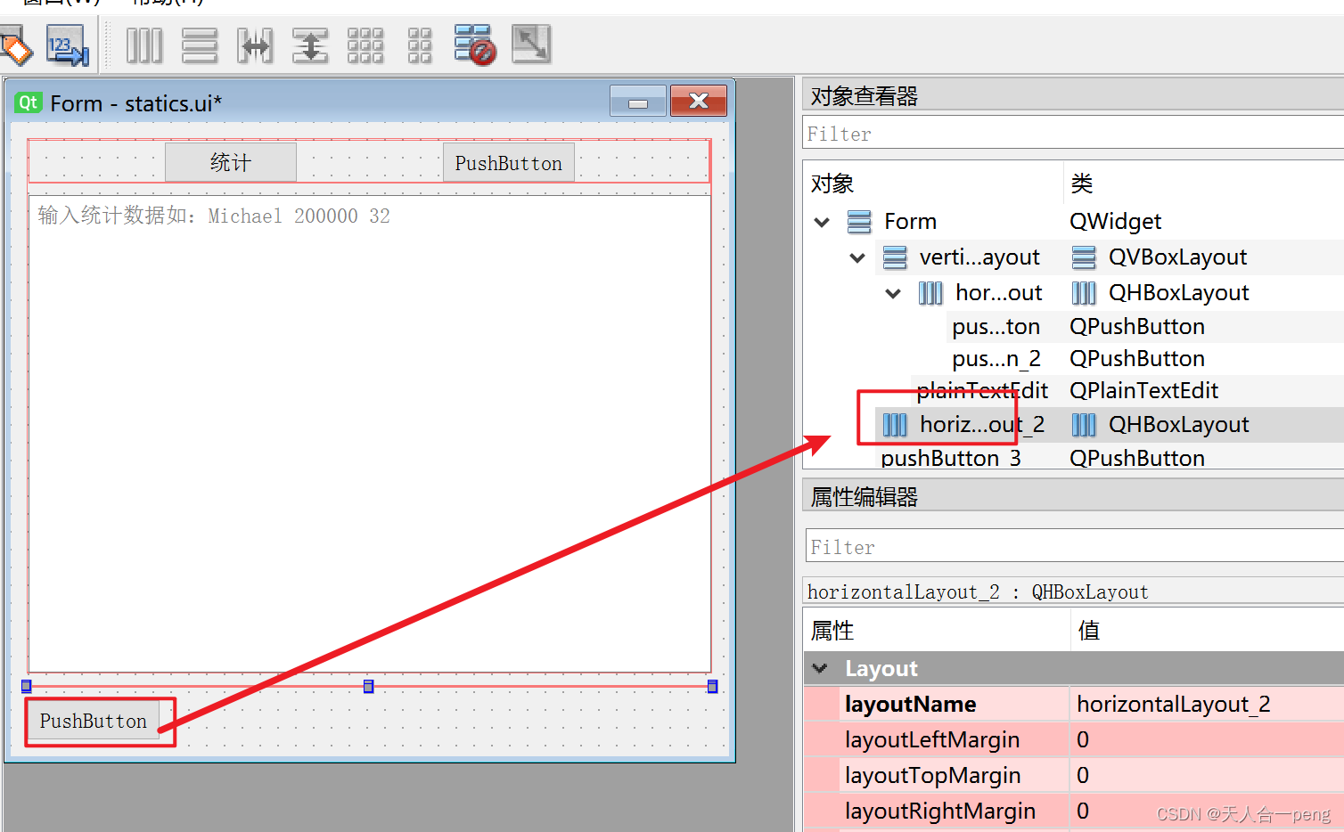
Task: Select pushButton_3 in the object tree
Action: [950, 457]
